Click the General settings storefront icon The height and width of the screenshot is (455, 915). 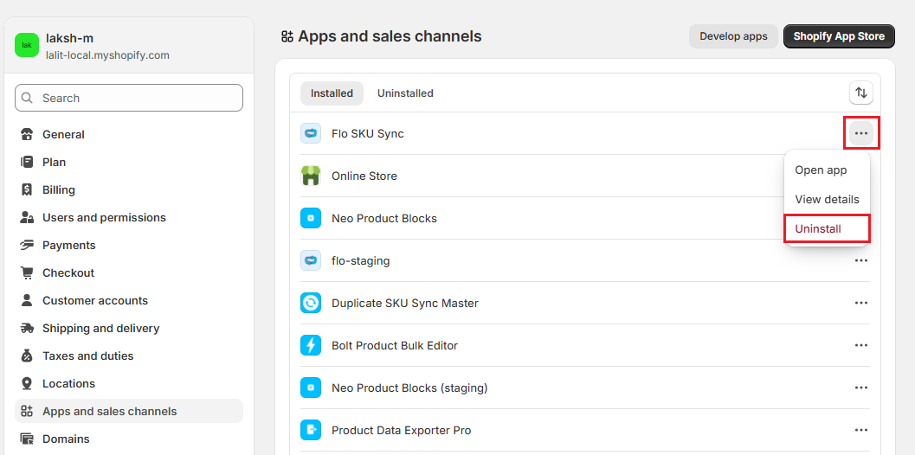click(26, 135)
